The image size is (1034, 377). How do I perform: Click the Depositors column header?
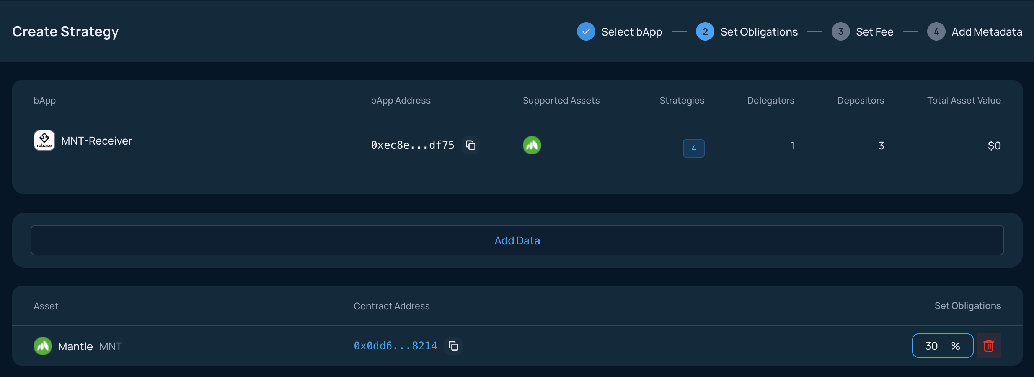(860, 100)
